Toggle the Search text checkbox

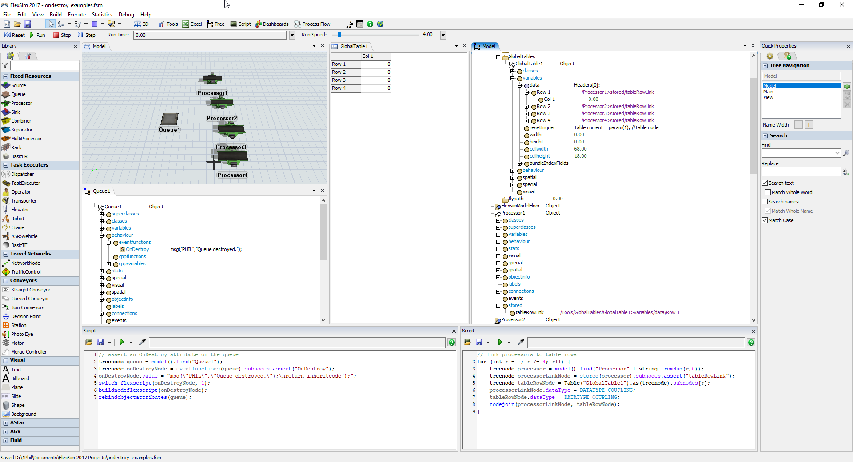765,183
